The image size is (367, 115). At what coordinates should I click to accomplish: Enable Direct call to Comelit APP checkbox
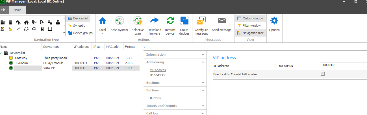(323, 74)
